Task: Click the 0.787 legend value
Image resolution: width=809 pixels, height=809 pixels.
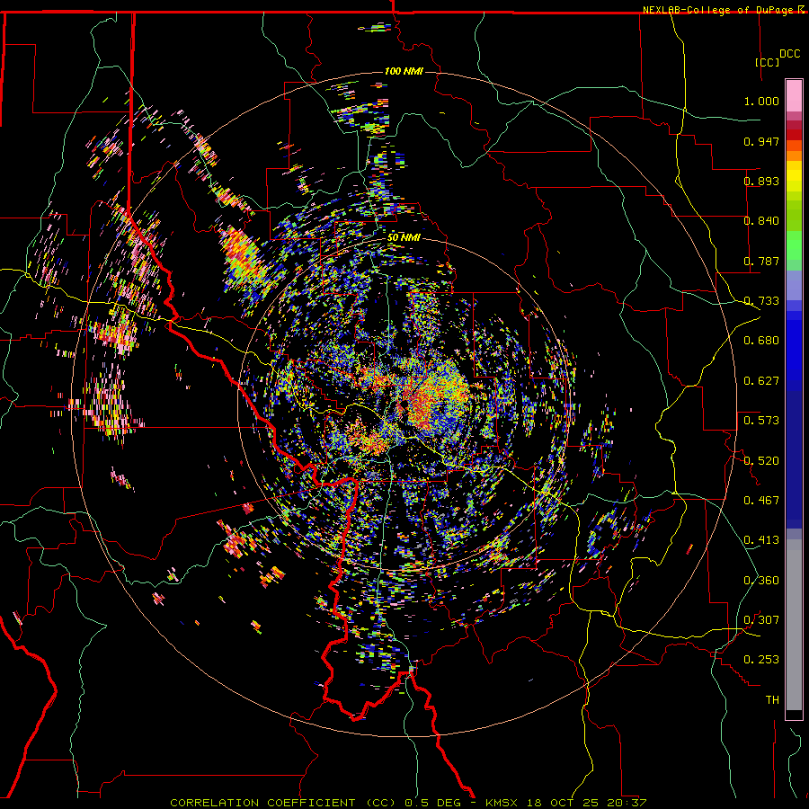Action: (x=761, y=261)
